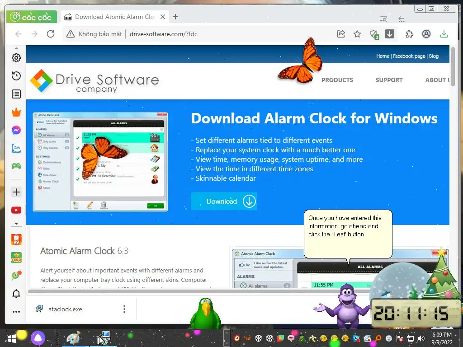Viewport: 463px width, 347px height.
Task: Open ad blocker shield icon
Action: pyautogui.click(x=374, y=34)
